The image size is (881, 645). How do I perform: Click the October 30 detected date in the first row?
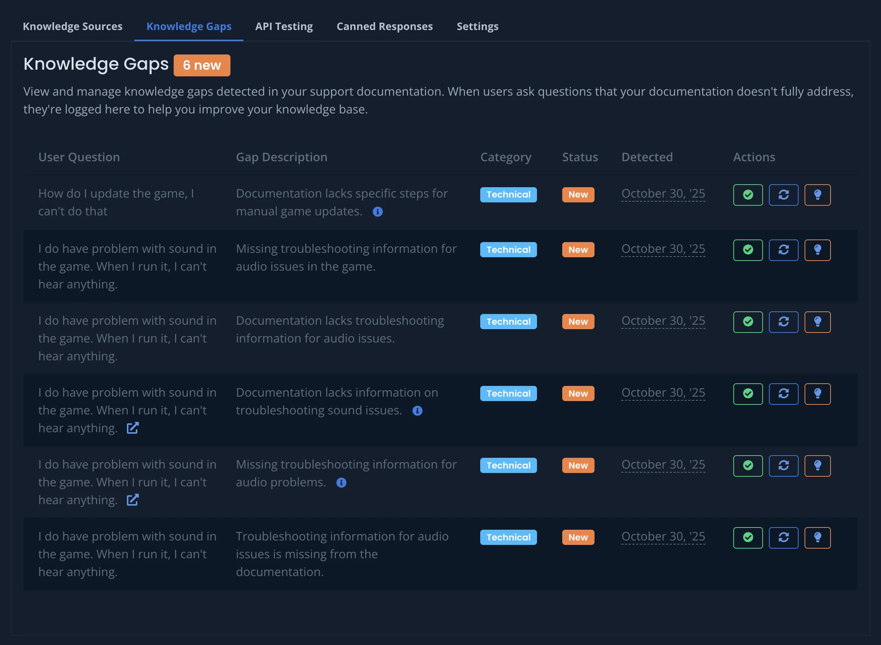point(662,193)
